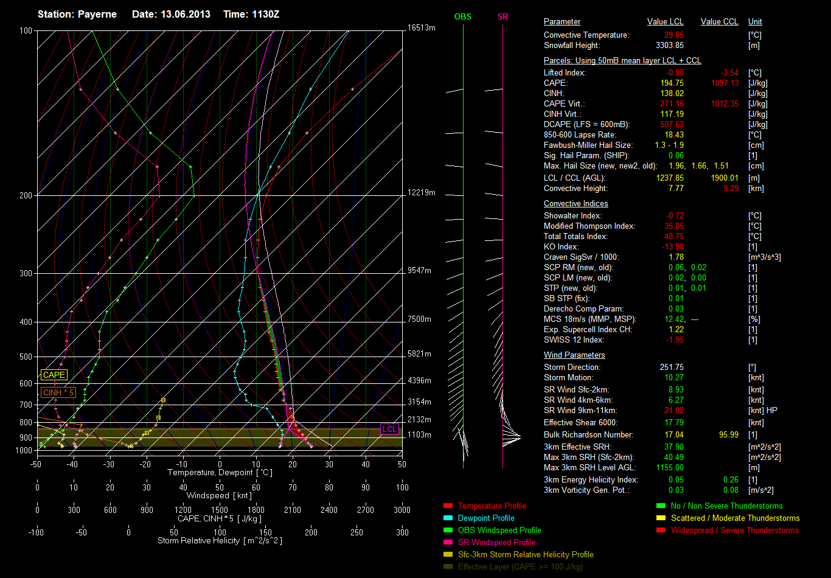
Task: Click the Station: Payerne title text
Action: (77, 14)
